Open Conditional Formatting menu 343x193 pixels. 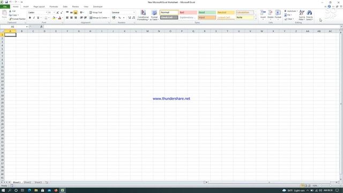coord(143,16)
